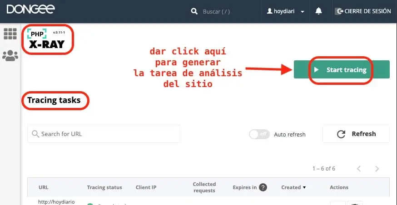The image size is (397, 205).
Task: Click the Expires in help icon
Action: pos(263,188)
